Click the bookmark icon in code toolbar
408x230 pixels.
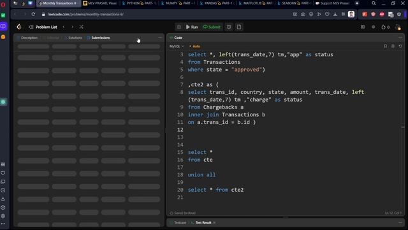[385, 46]
